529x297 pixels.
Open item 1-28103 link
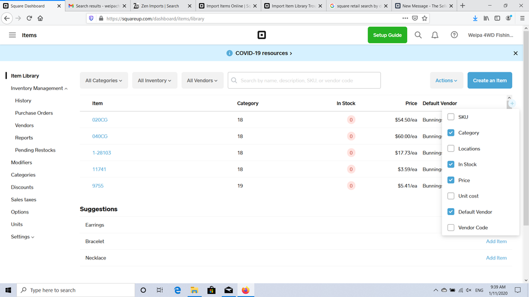tap(101, 153)
